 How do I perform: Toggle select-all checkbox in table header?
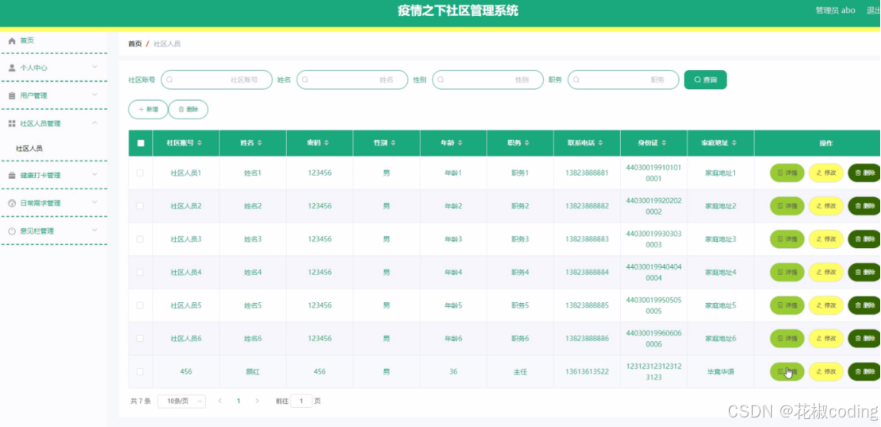pyautogui.click(x=141, y=143)
